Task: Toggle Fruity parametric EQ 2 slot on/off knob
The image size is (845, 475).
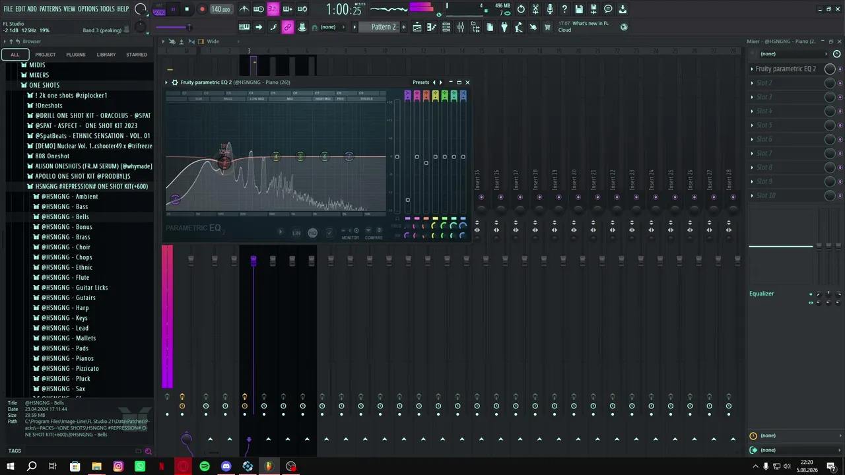Action: coord(830,69)
